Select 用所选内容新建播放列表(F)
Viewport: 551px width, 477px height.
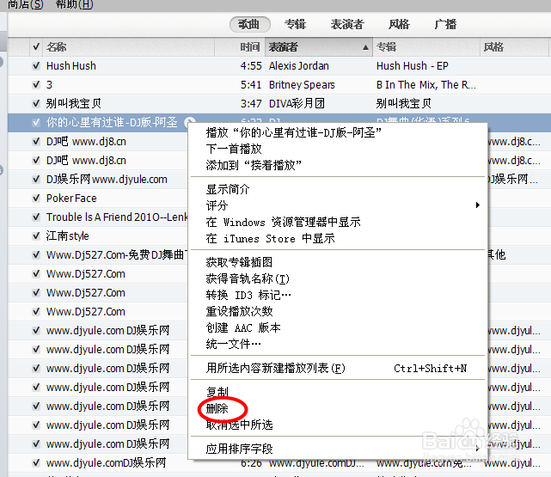coord(275,368)
